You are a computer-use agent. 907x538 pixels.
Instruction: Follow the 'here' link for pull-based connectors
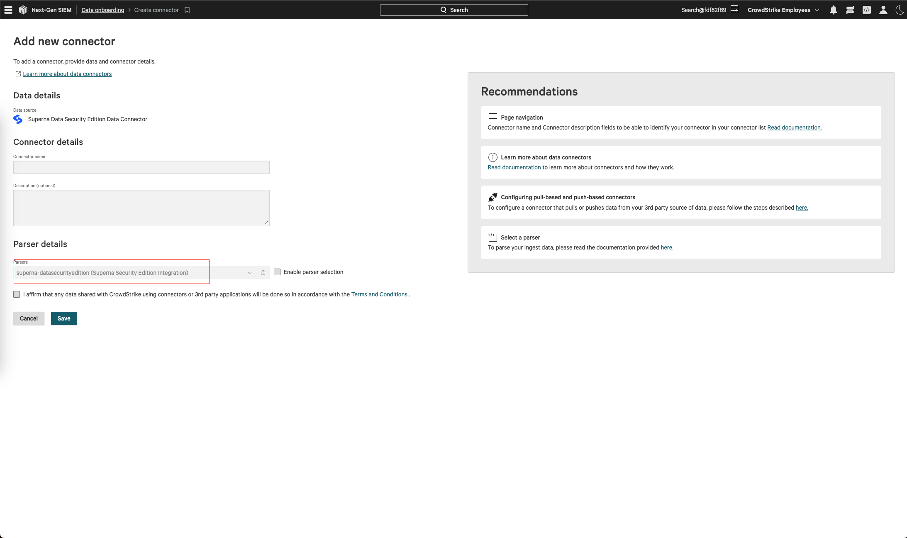802,208
